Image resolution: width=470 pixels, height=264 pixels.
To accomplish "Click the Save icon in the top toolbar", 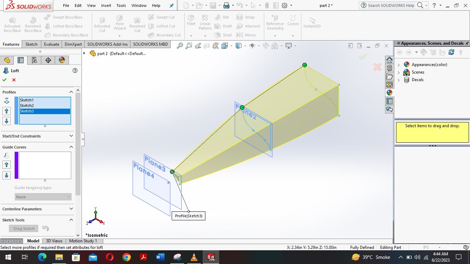I will tap(213, 5).
